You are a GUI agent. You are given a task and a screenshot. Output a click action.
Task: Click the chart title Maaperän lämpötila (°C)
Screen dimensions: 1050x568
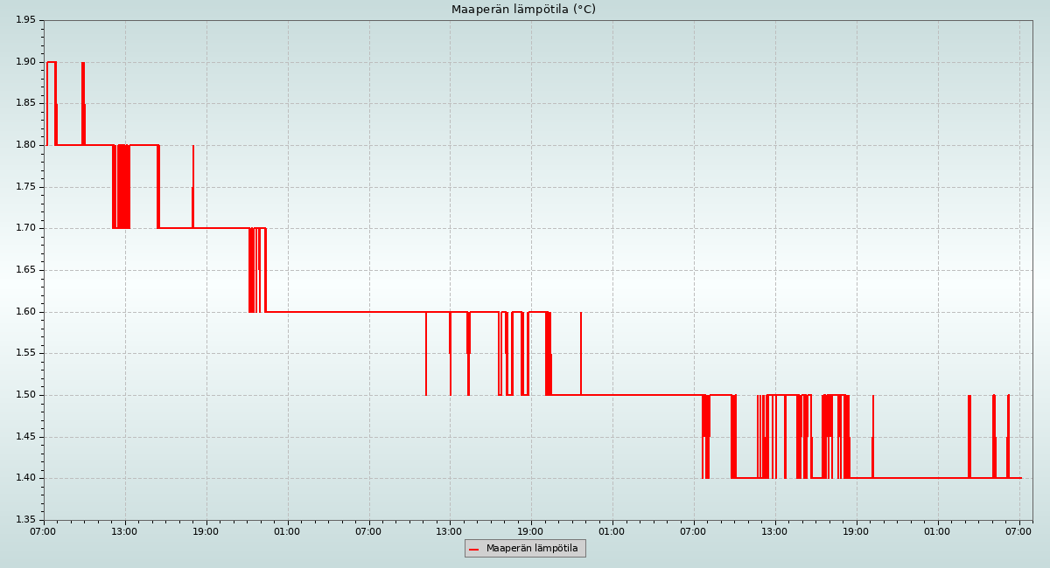tap(523, 10)
